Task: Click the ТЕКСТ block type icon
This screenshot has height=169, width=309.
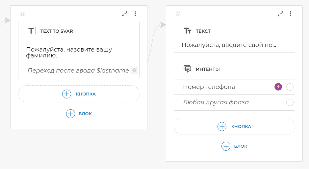Action: pos(187,31)
